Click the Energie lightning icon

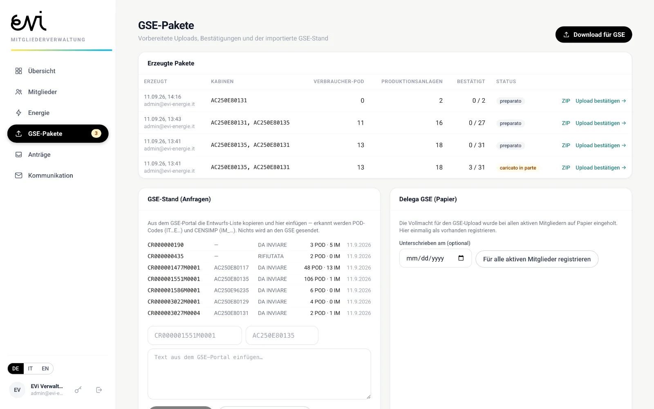(x=18, y=113)
